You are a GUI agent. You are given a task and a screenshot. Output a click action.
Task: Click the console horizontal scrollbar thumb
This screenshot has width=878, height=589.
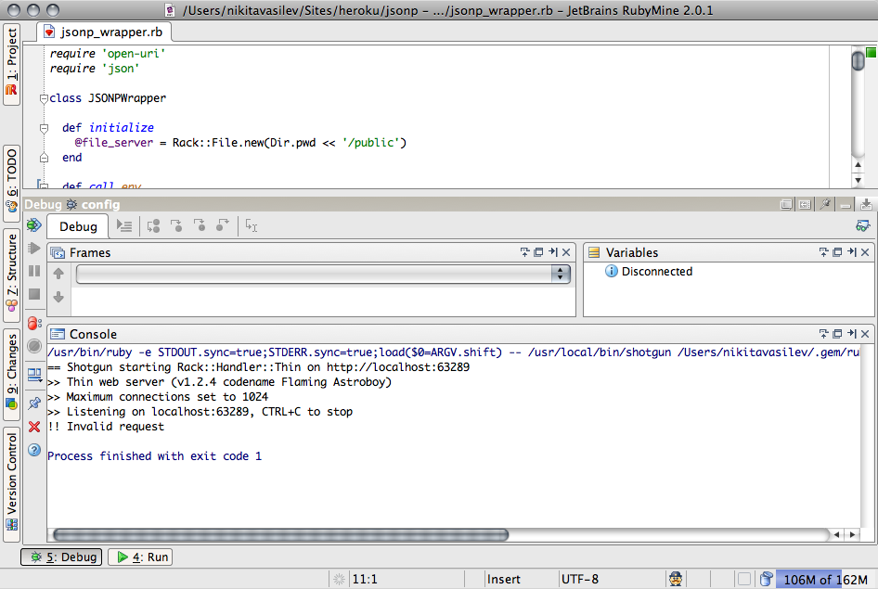point(280,535)
